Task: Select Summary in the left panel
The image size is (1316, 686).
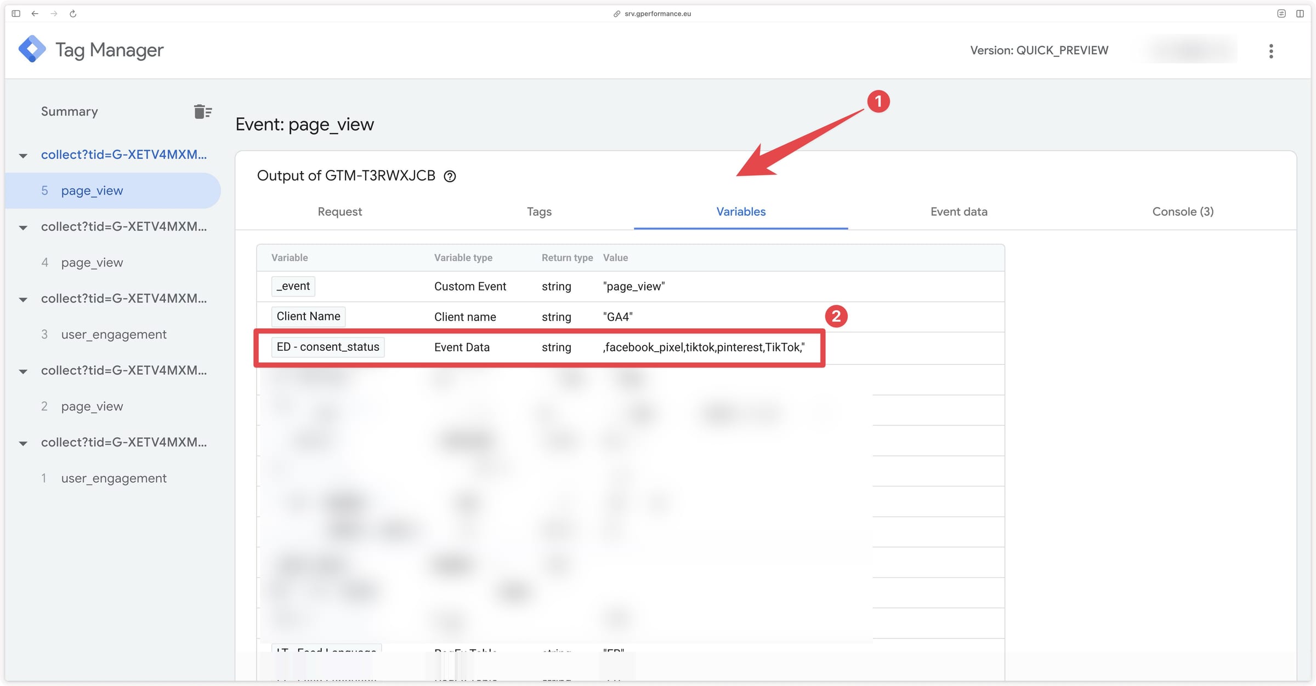Action: coord(69,111)
